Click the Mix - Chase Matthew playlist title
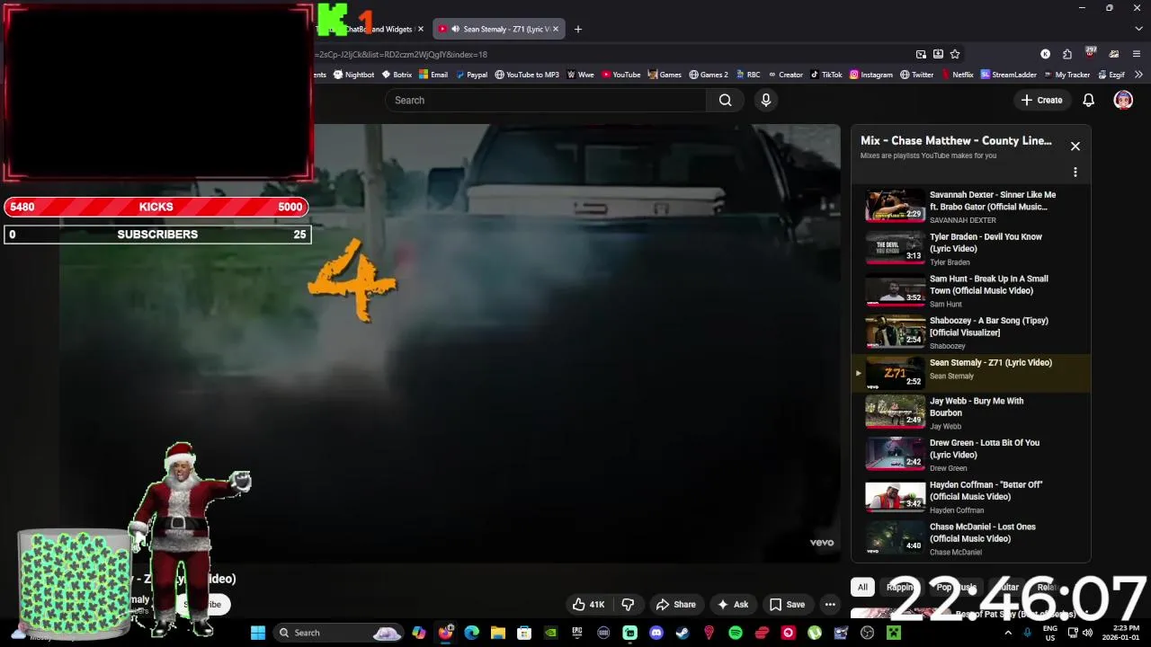 (956, 140)
